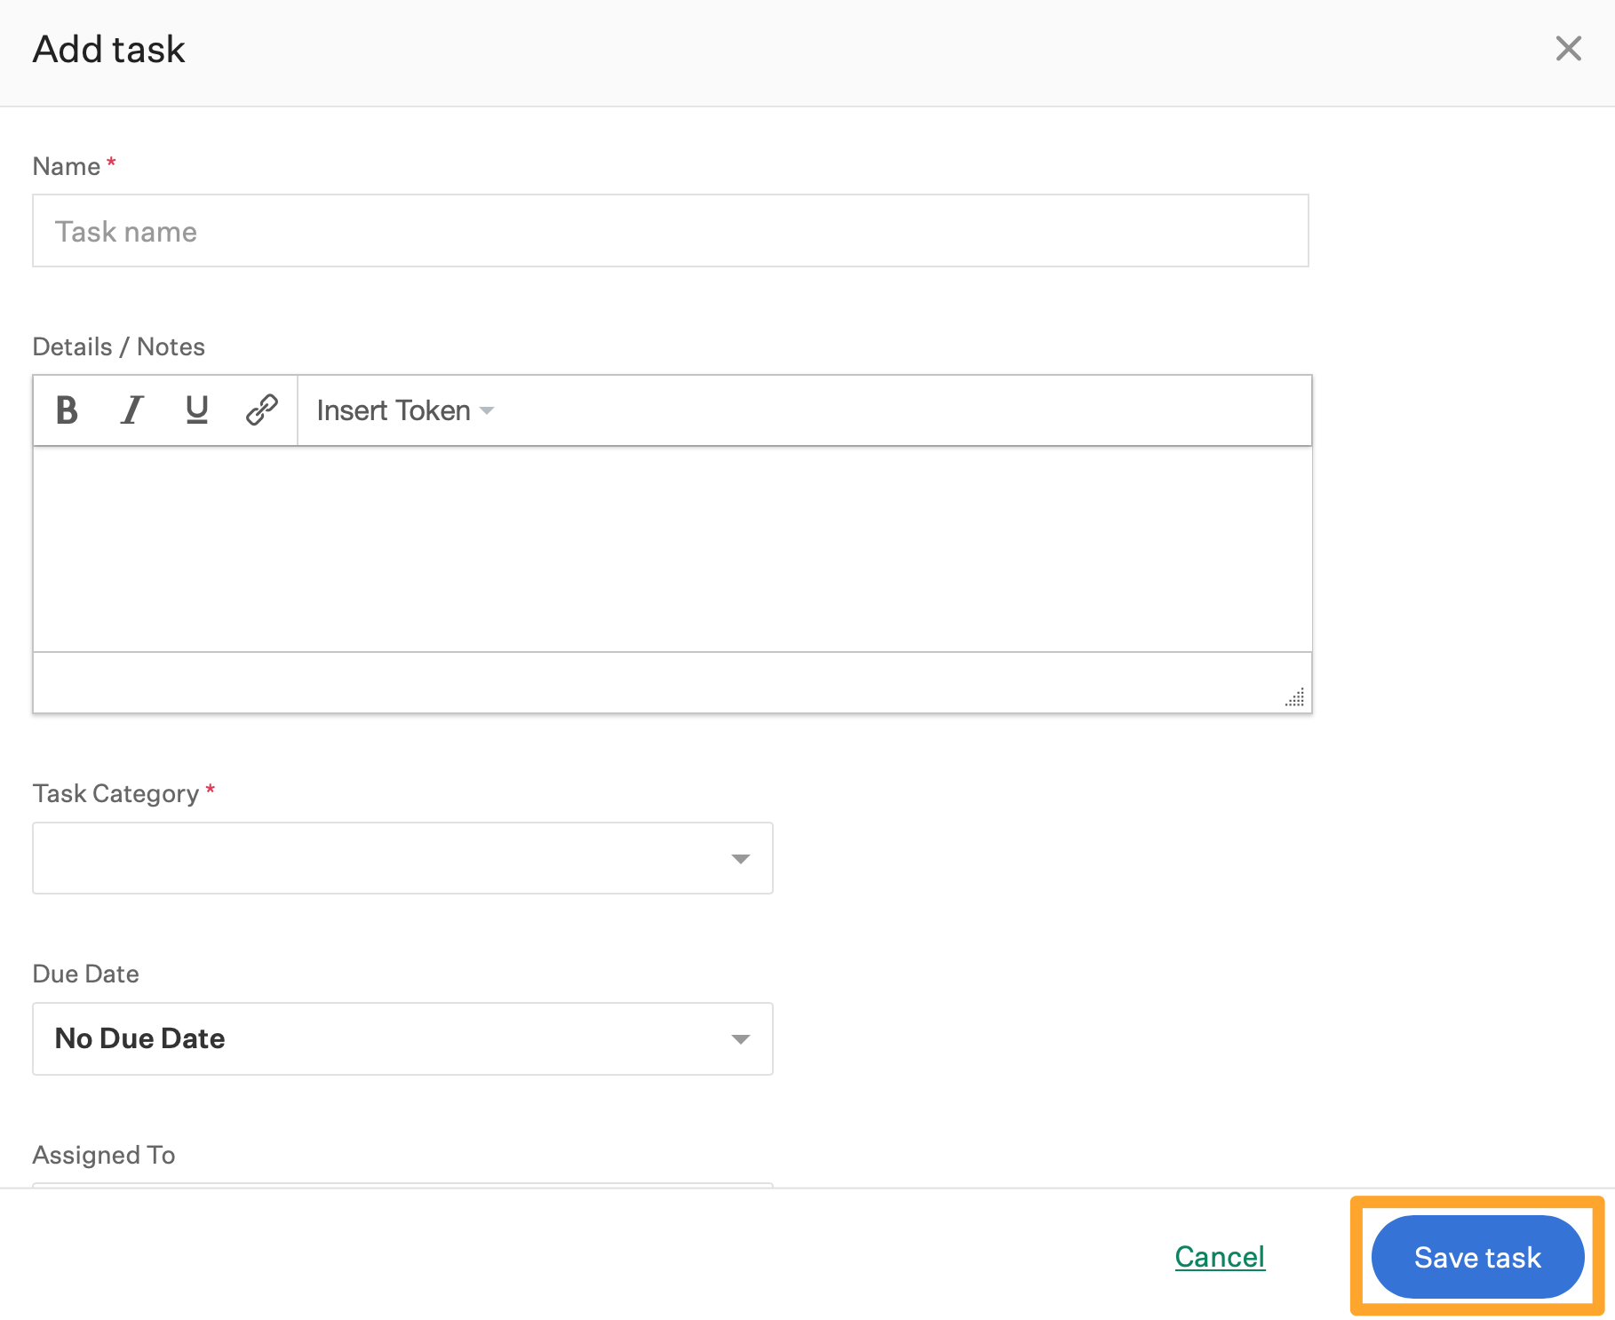Screen dimensions: 1615x1320
Task: Grab the notes editor resize handle
Action: pos(1295,697)
